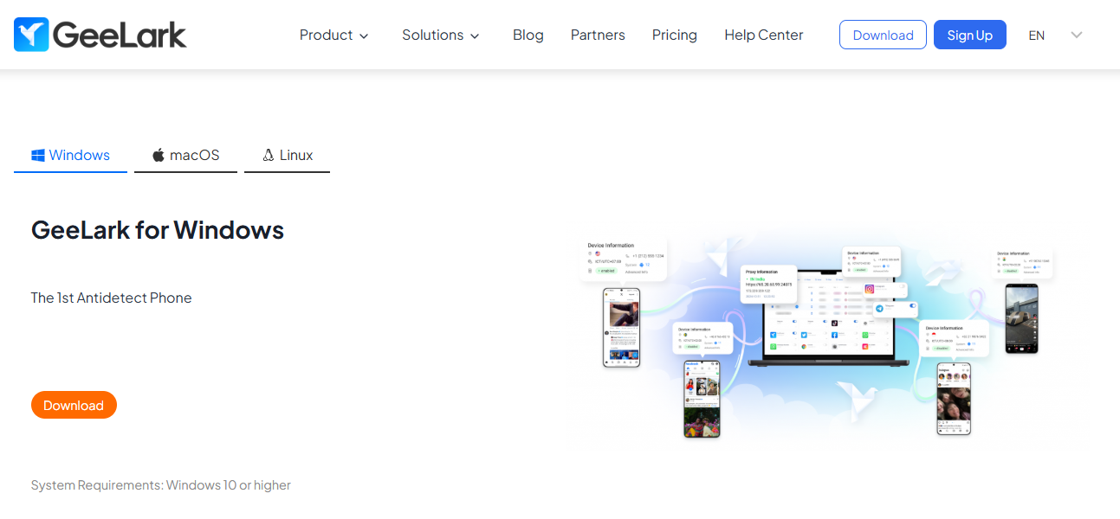Screen dimensions: 1120x519
Task: Click the outlined Download button in header
Action: point(883,35)
